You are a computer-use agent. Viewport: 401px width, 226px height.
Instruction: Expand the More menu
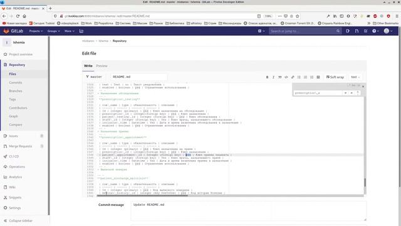click(70, 31)
